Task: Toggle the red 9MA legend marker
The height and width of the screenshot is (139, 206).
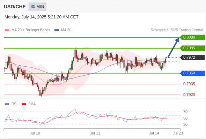Action: pos(24,104)
